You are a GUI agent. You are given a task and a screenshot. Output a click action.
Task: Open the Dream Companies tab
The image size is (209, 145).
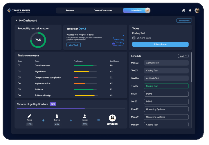[103, 10]
